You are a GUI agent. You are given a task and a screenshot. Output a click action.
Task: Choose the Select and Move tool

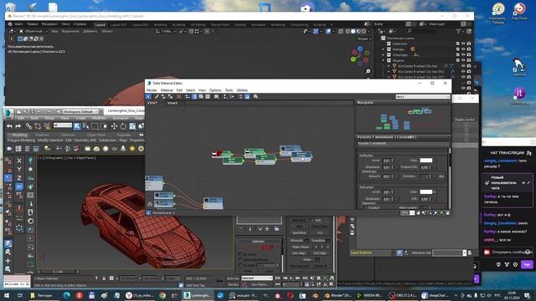(x=114, y=126)
